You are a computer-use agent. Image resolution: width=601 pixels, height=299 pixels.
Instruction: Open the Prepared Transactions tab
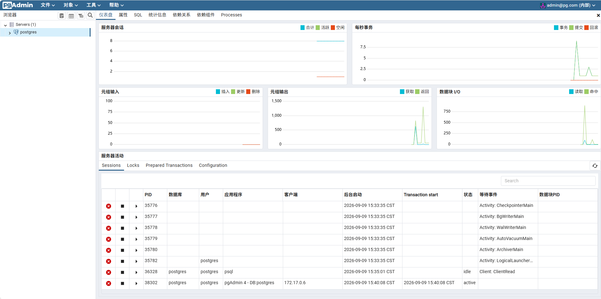pos(169,165)
